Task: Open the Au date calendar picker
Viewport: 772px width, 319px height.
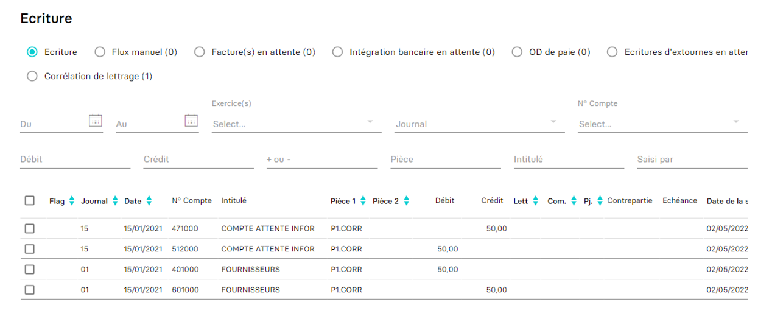Action: 192,121
